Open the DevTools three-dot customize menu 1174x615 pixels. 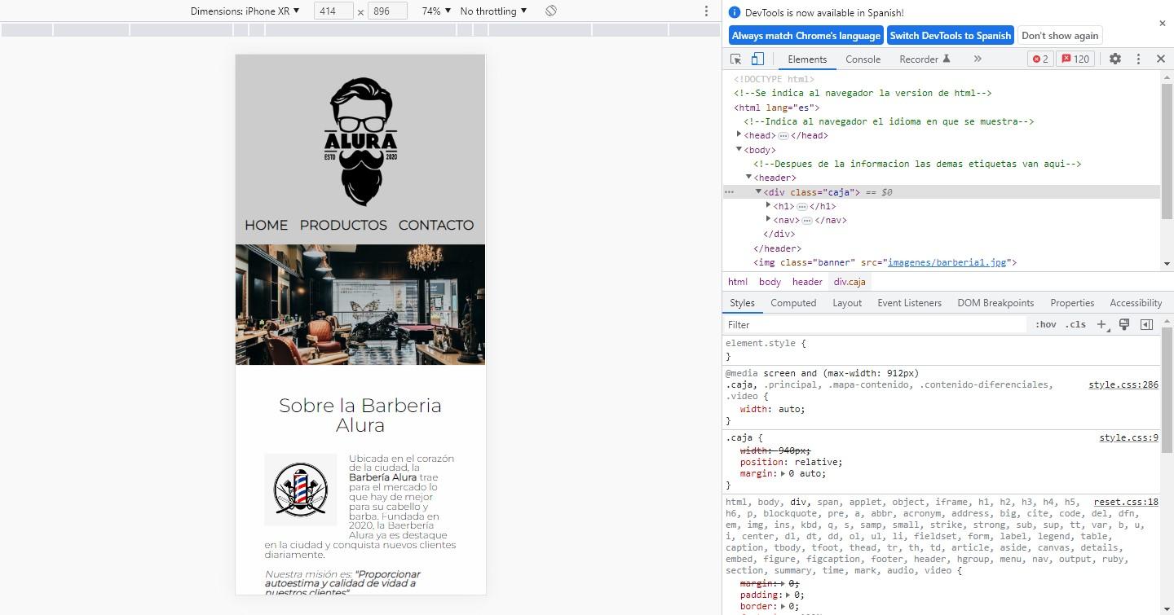tap(1138, 59)
